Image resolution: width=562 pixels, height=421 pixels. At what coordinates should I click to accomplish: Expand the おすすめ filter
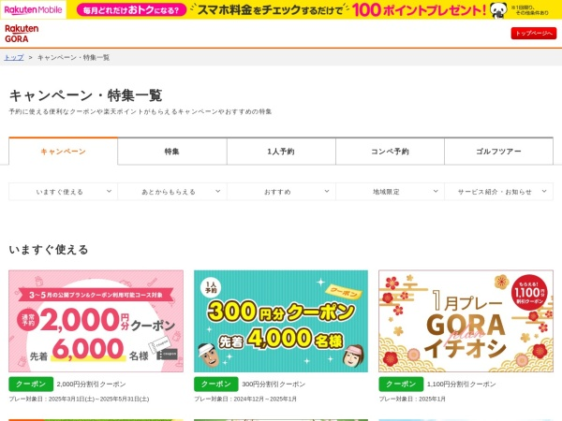coord(281,192)
